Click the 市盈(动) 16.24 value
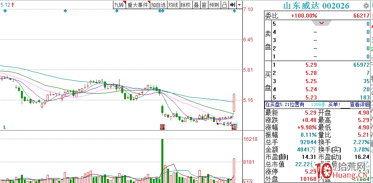The image size is (373, 183). (362, 157)
